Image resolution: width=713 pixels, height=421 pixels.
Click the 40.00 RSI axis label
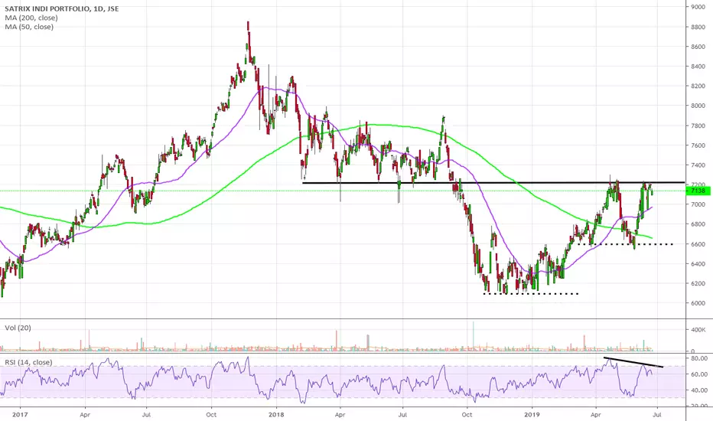click(699, 390)
